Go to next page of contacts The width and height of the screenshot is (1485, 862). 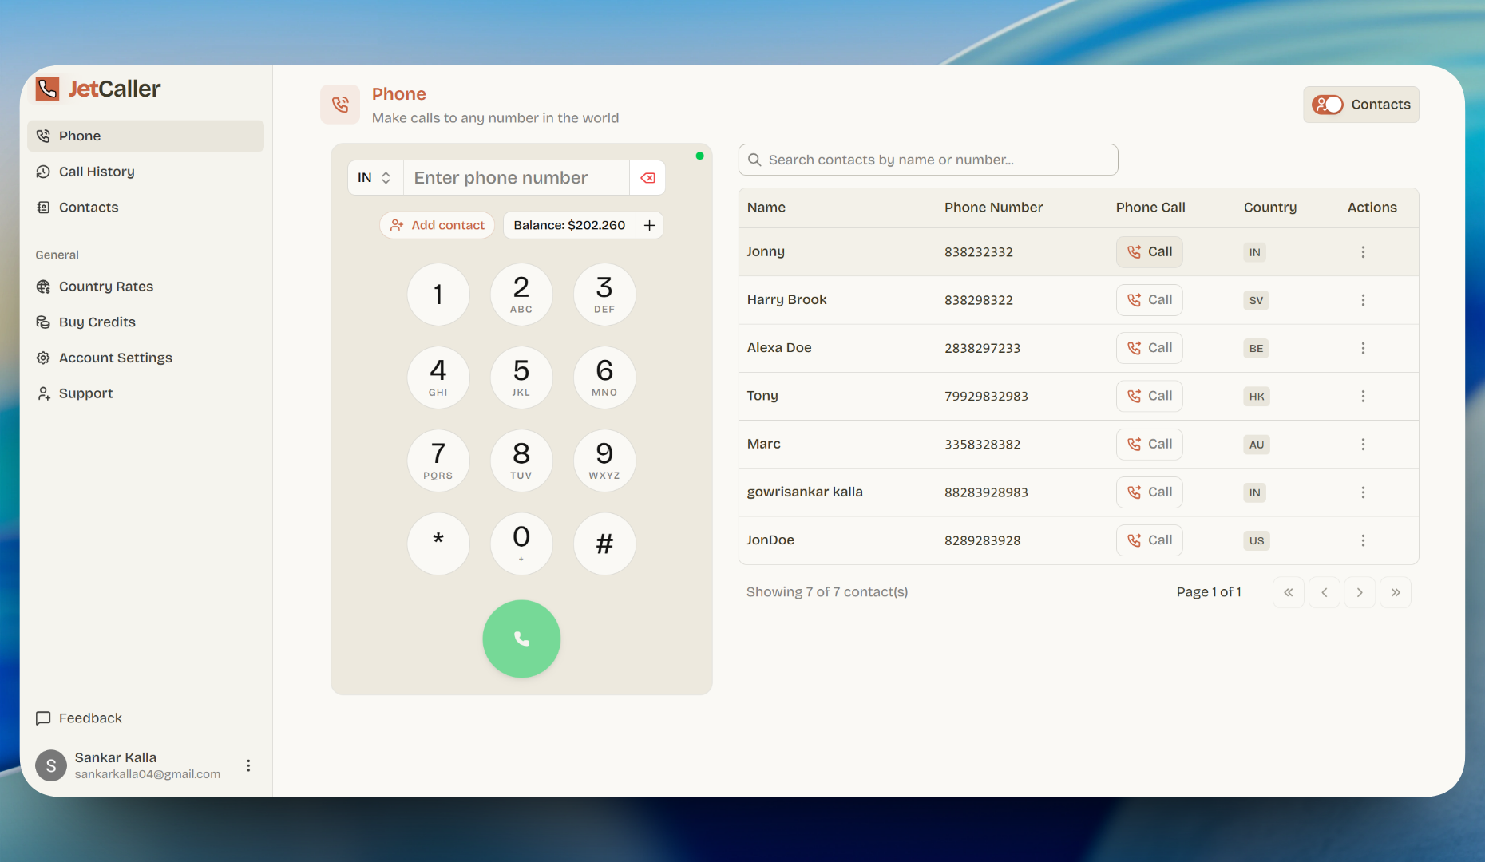pos(1360,592)
